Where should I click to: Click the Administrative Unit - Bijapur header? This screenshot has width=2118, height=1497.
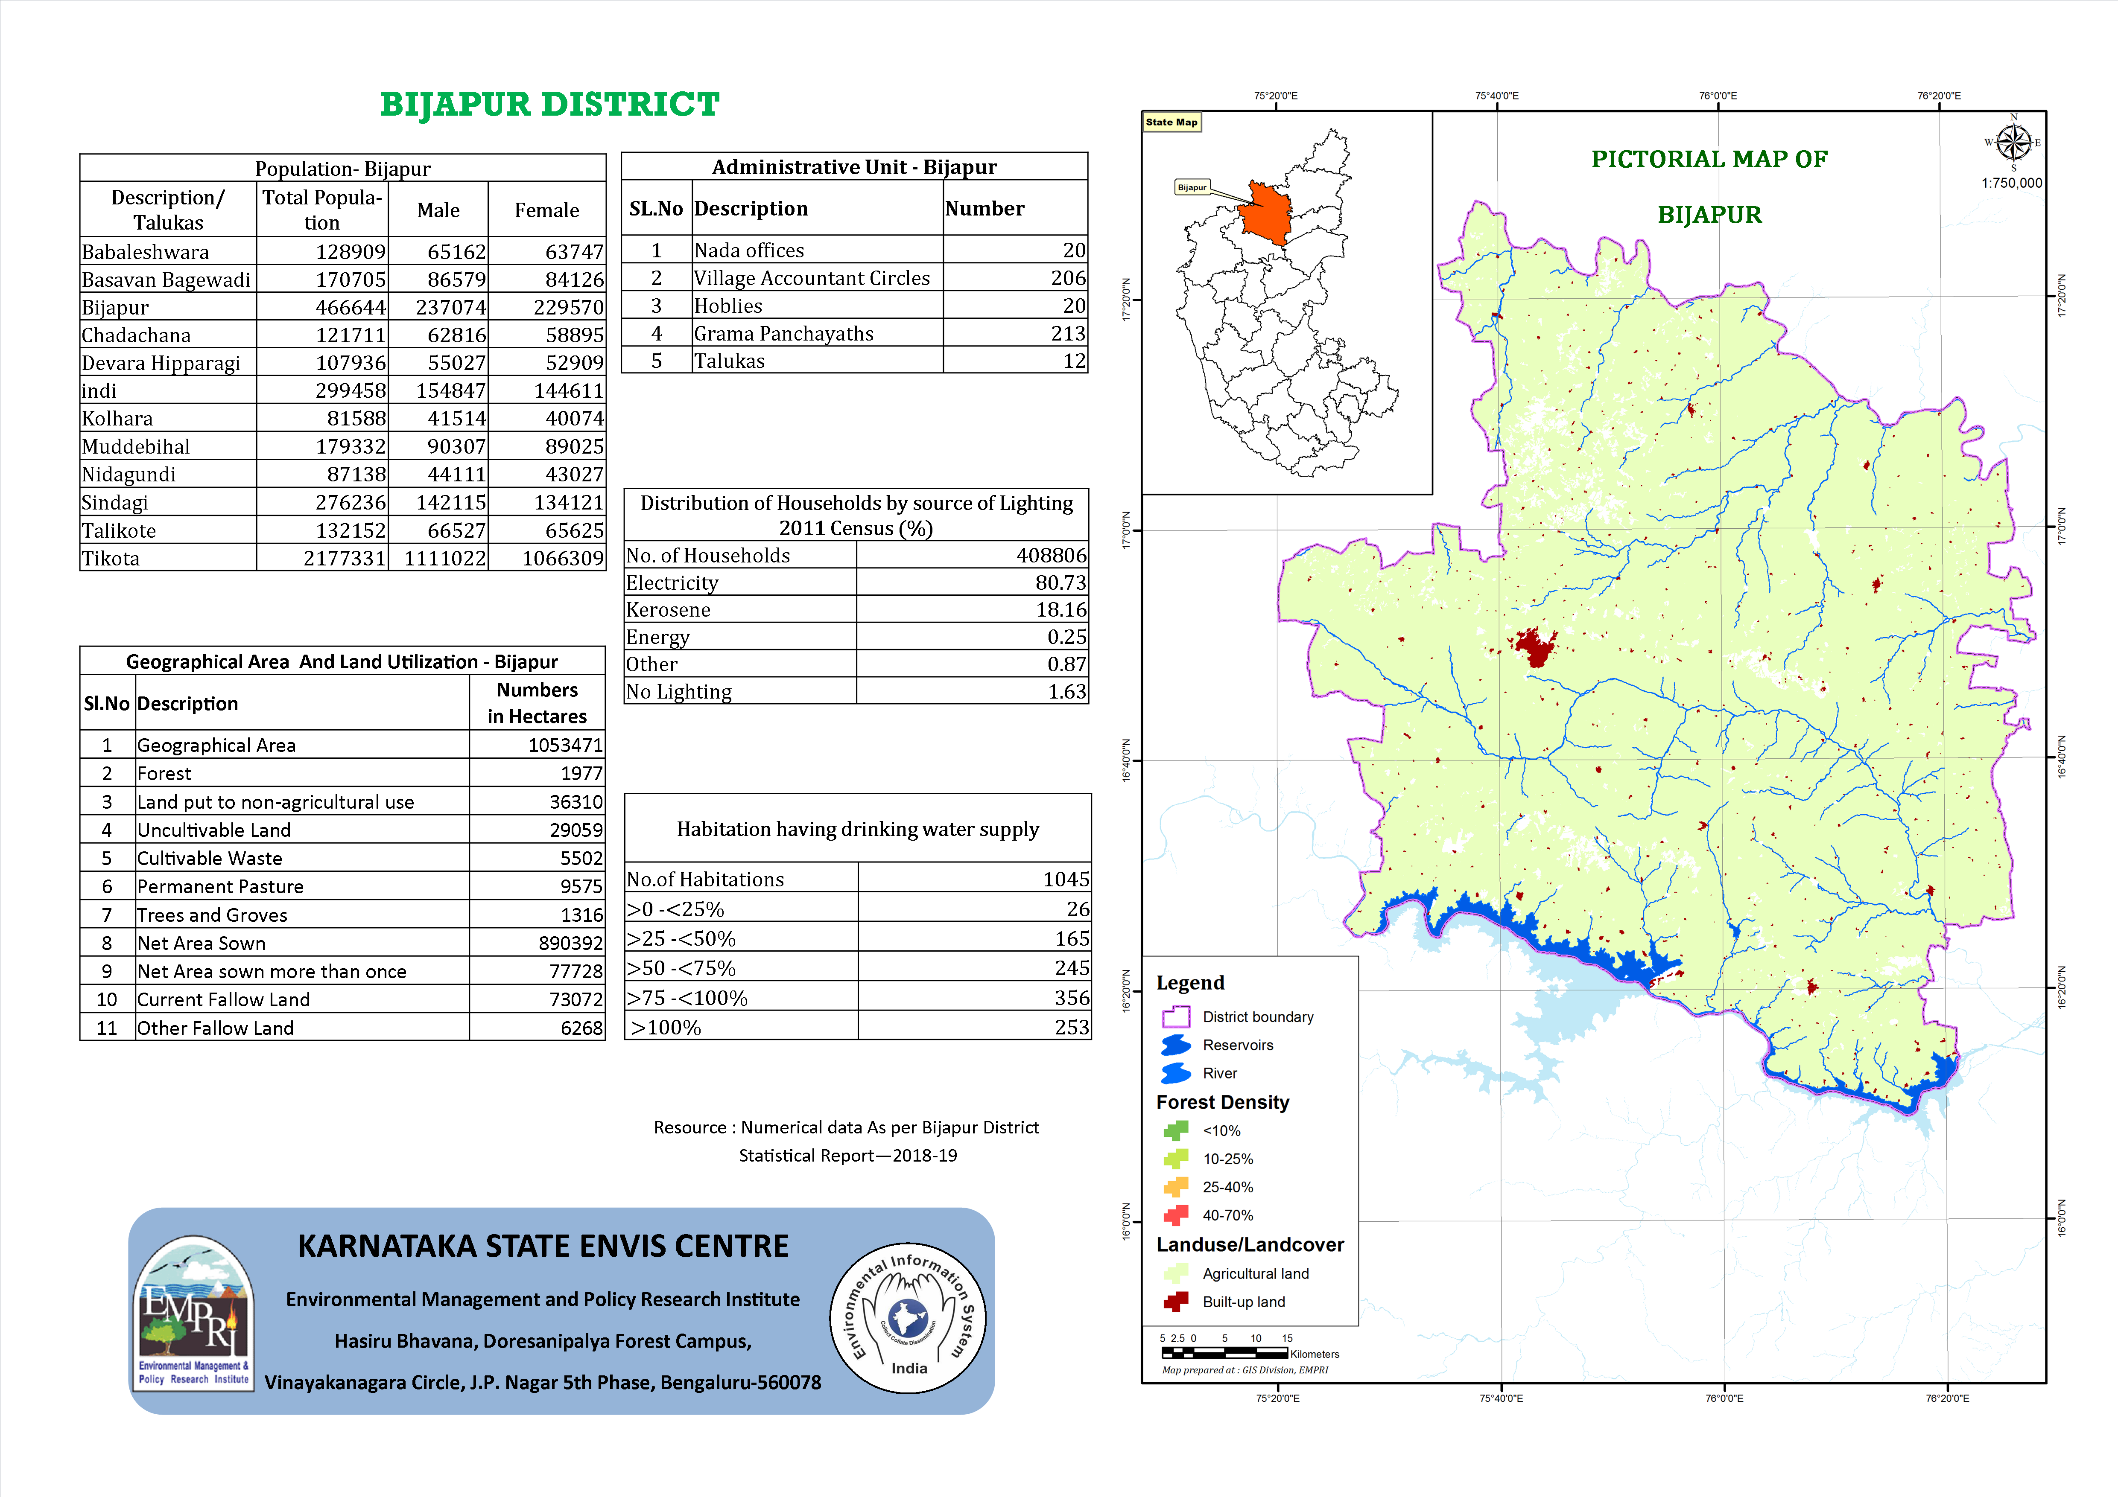[854, 167]
